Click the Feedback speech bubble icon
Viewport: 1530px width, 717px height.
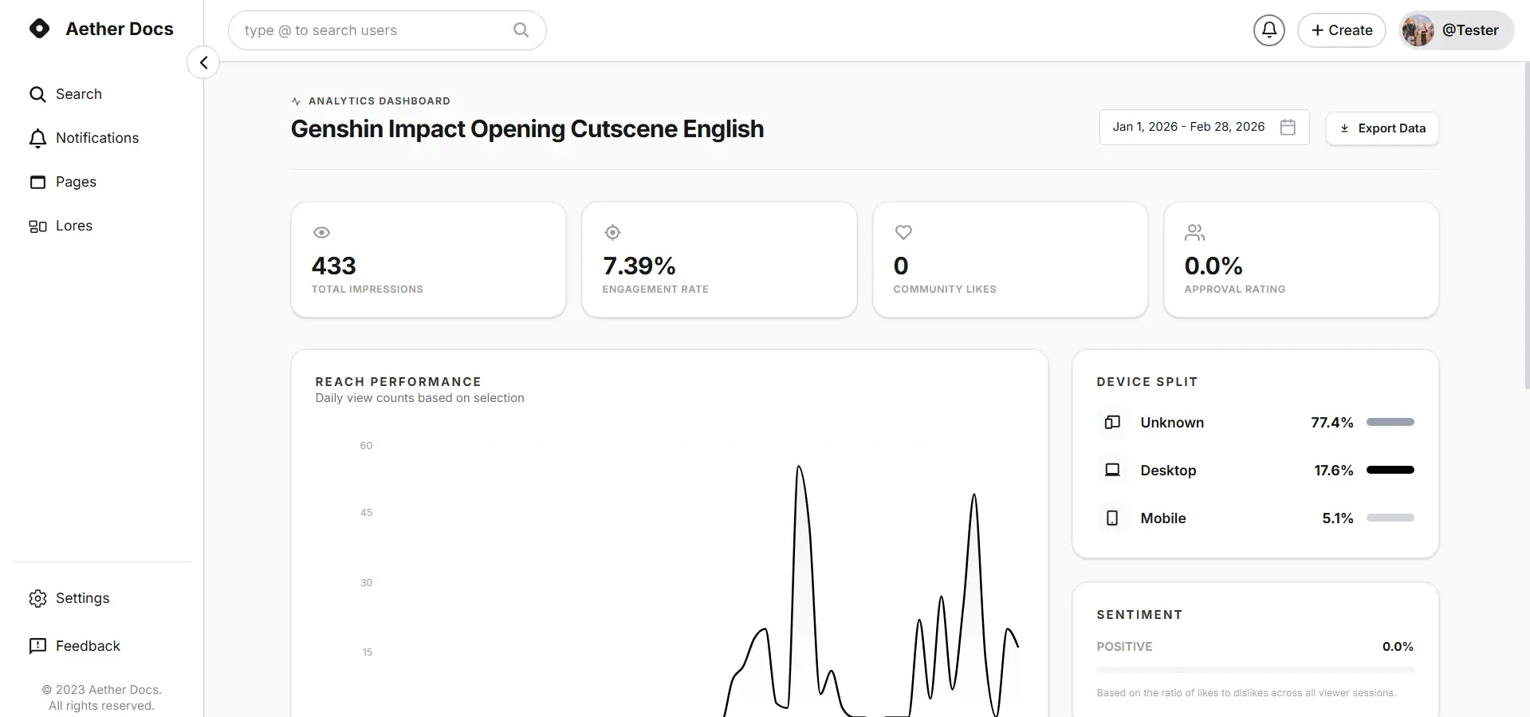click(x=37, y=646)
